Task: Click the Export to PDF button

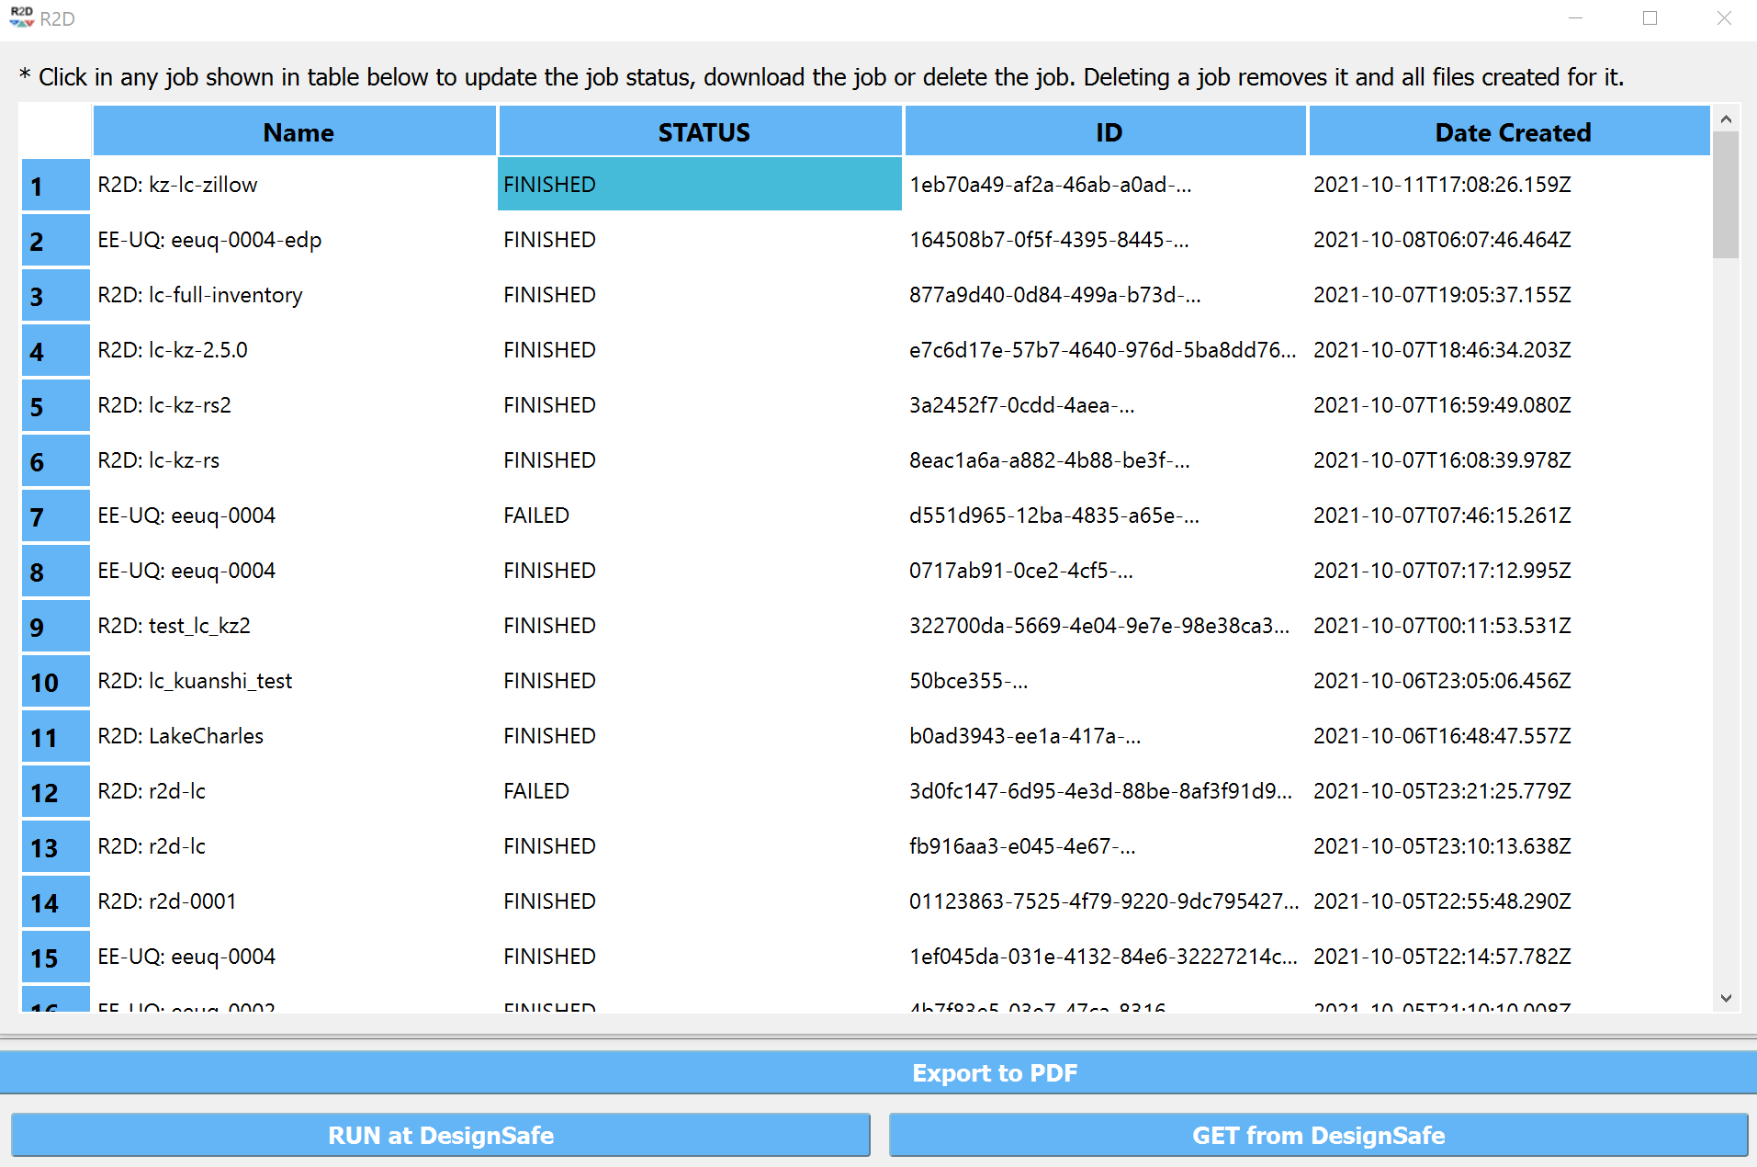Action: click(x=878, y=1072)
